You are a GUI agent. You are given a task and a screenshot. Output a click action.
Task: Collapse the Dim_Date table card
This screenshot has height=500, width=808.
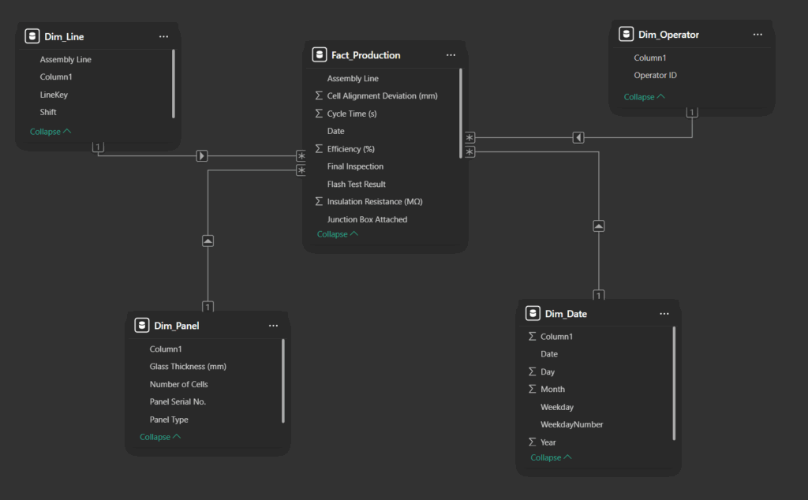(551, 457)
